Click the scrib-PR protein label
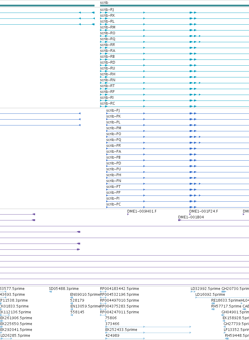Image resolution: width=249 pixels, height=340 pixels. [114, 145]
